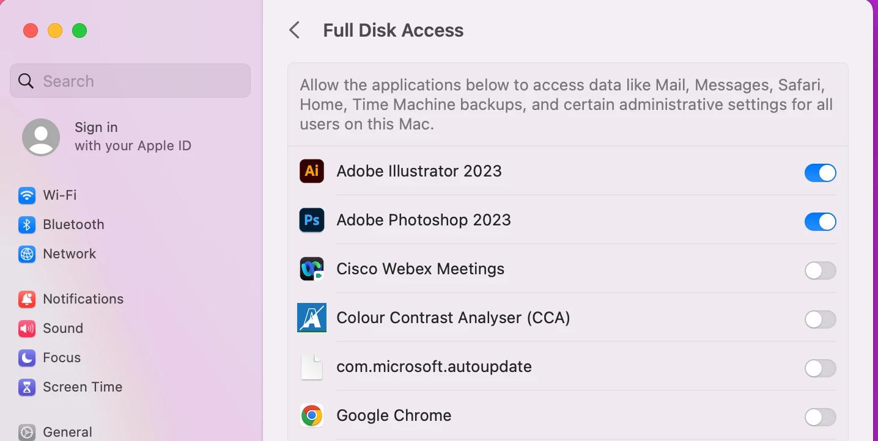Select Screen Time in the sidebar

pos(82,387)
